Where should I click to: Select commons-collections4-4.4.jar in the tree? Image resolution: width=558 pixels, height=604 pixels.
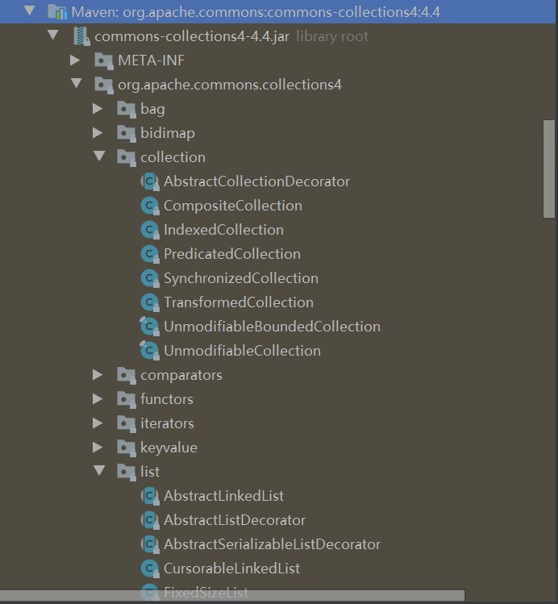[192, 36]
